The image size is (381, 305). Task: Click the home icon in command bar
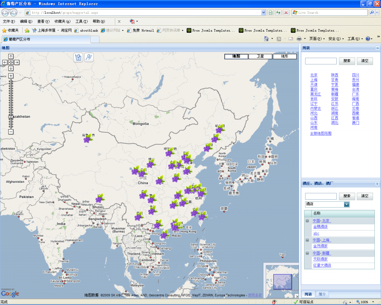coord(266,39)
